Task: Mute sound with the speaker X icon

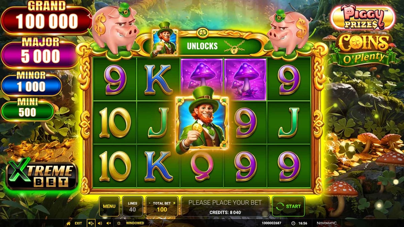Action: (x=108, y=223)
